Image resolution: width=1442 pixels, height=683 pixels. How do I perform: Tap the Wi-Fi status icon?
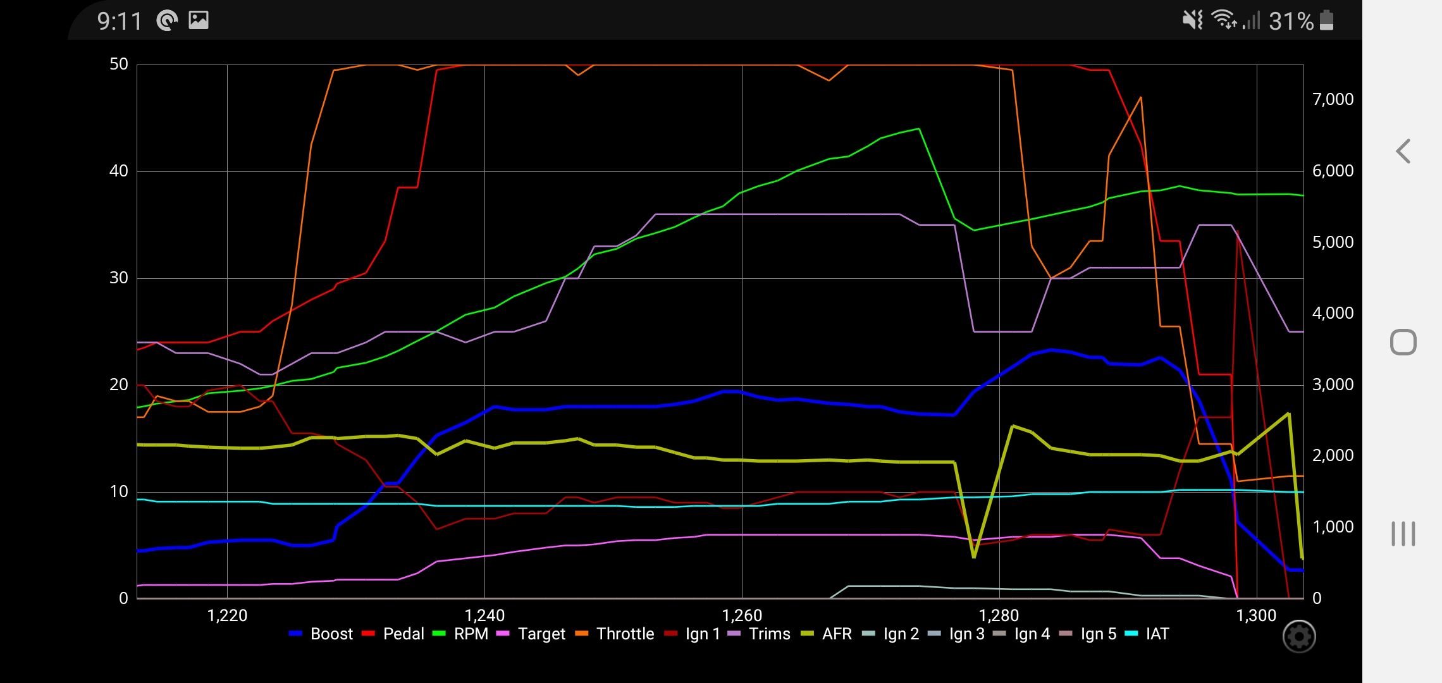tap(1224, 20)
